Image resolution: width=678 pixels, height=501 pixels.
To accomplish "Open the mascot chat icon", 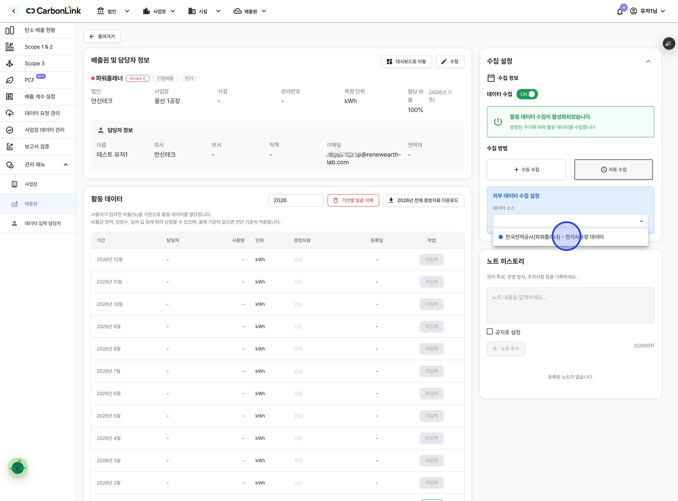I will click(18, 468).
